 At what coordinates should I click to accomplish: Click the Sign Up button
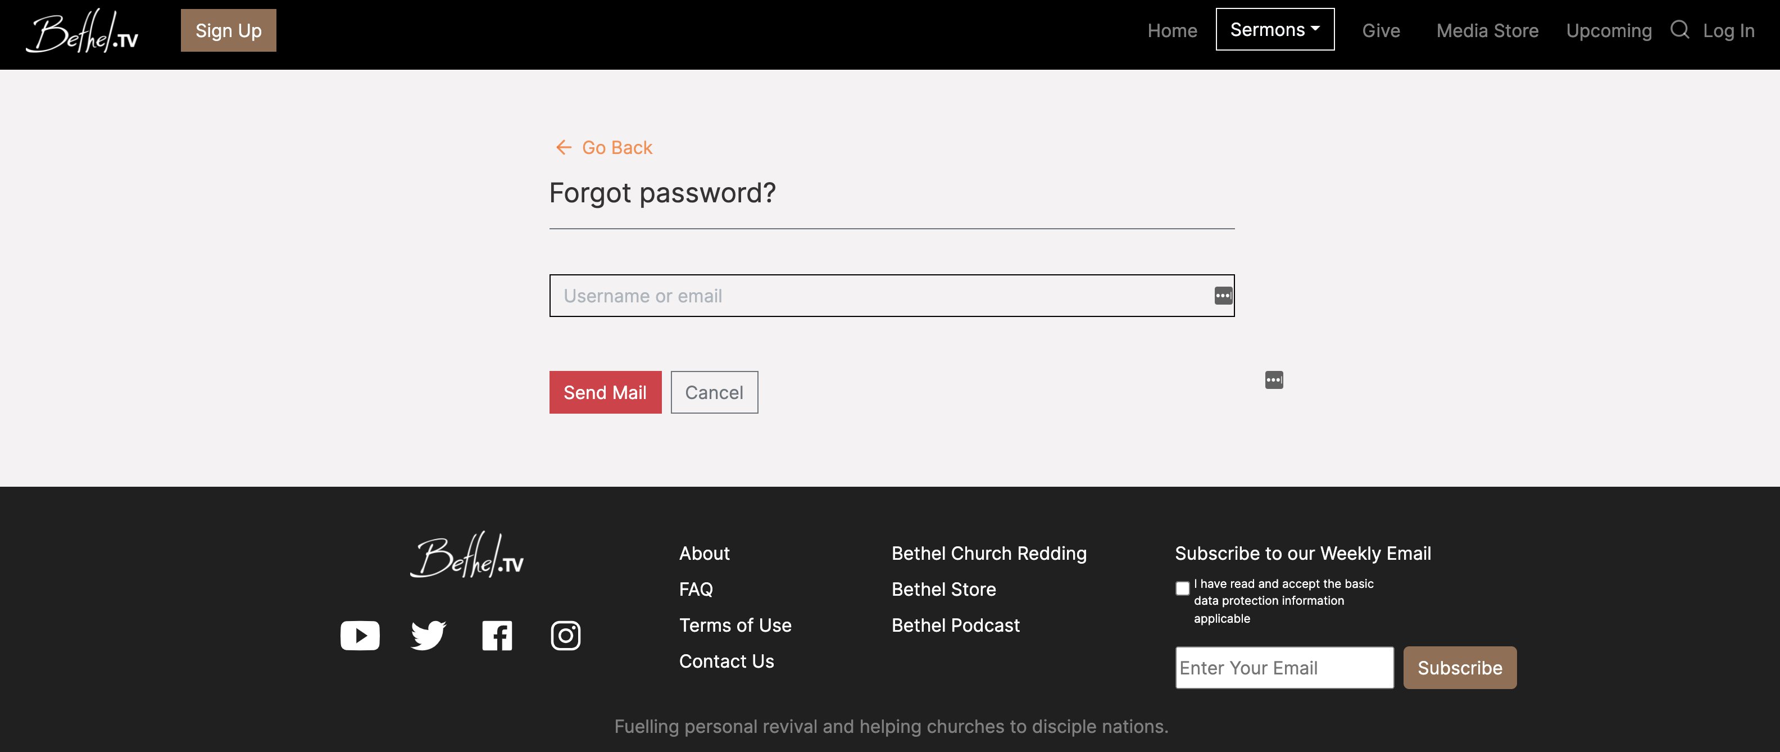point(228,30)
